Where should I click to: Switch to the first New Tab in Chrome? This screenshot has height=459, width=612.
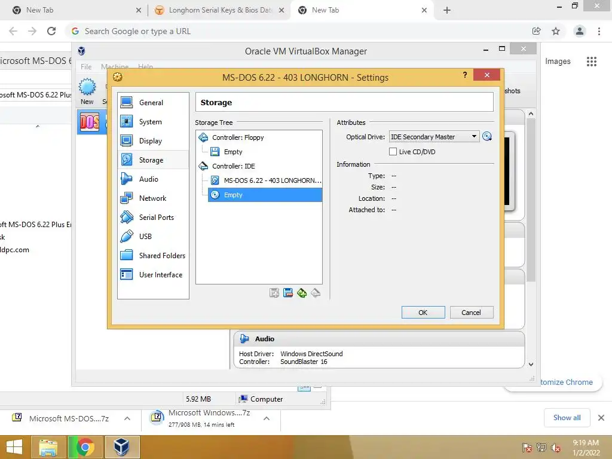click(x=74, y=10)
